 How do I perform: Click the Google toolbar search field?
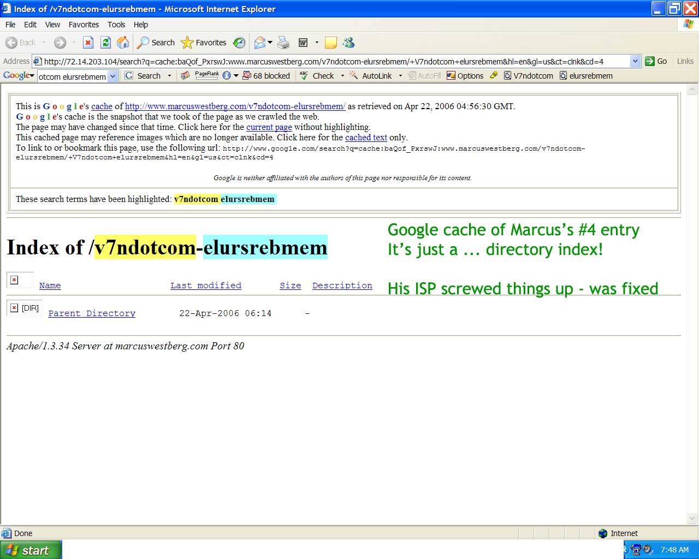[73, 76]
